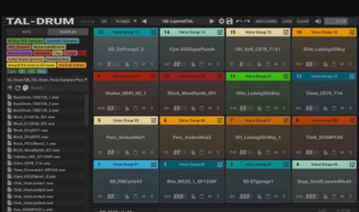
Task: Toggle the LOCK option in toolbar
Action: [x=287, y=21]
